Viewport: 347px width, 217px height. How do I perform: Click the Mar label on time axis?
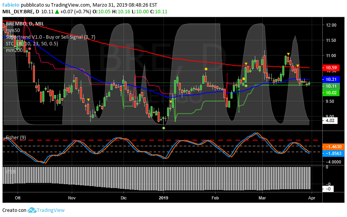tap(262, 198)
